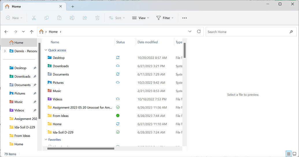Image resolution: width=299 pixels, height=157 pixels.
Task: Maximize the File Explorer window
Action: [280, 4]
